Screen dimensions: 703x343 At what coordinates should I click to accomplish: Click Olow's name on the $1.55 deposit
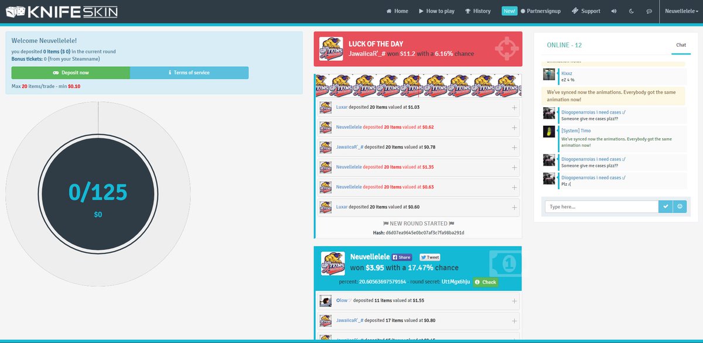point(343,301)
